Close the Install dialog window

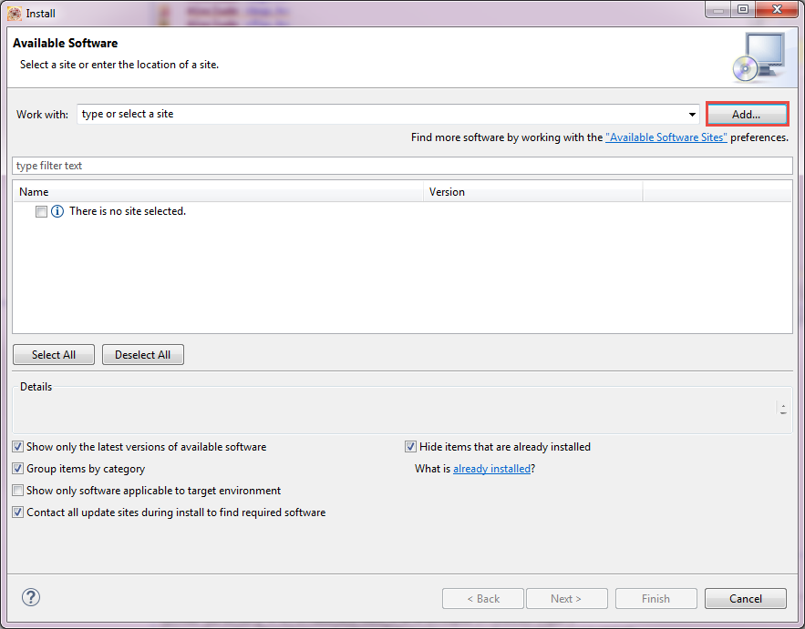778,9
